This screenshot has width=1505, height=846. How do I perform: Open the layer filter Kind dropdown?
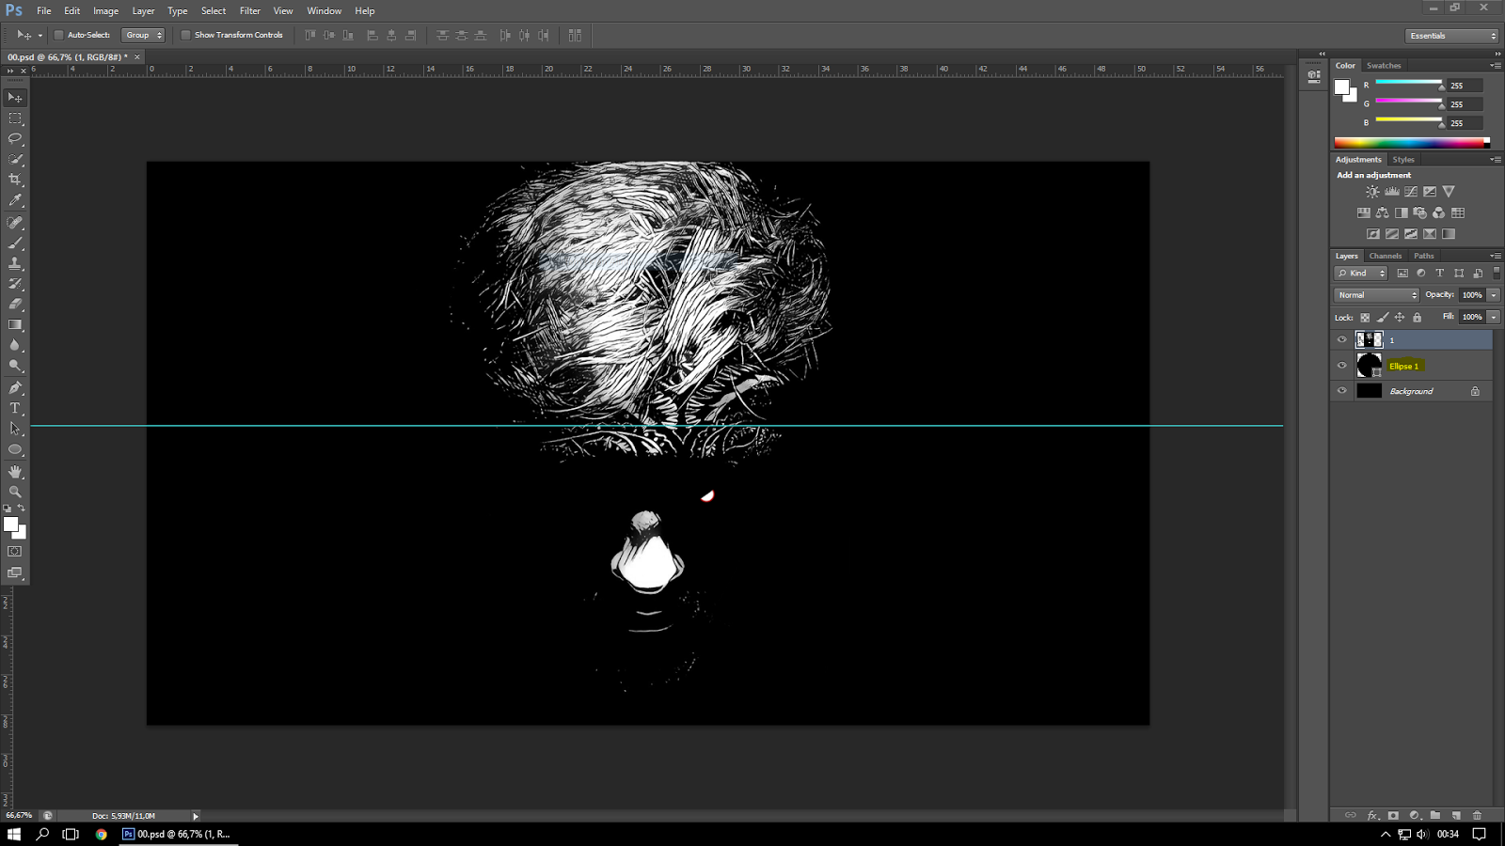1361,274
